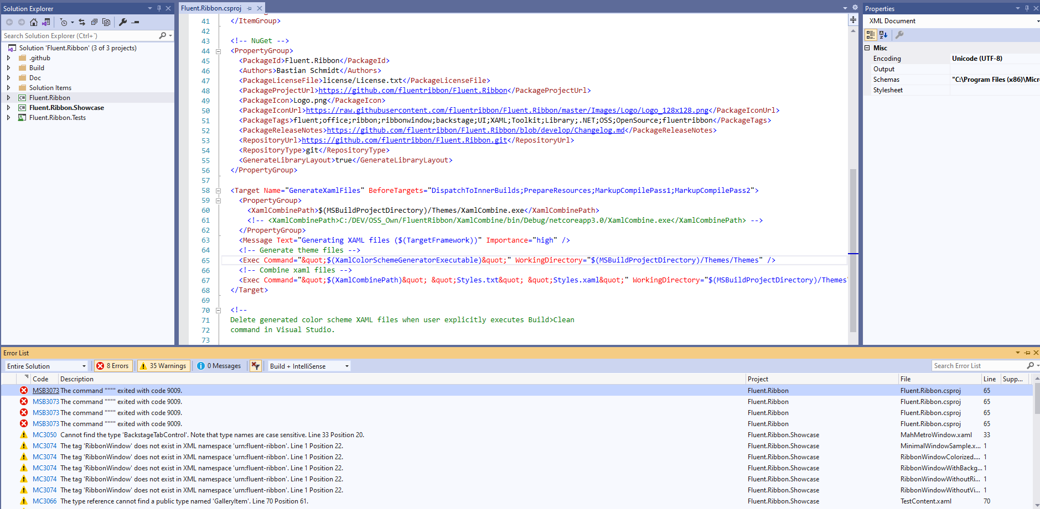The width and height of the screenshot is (1040, 509).
Task: Click the pending changes filter clock icon
Action: (x=64, y=22)
